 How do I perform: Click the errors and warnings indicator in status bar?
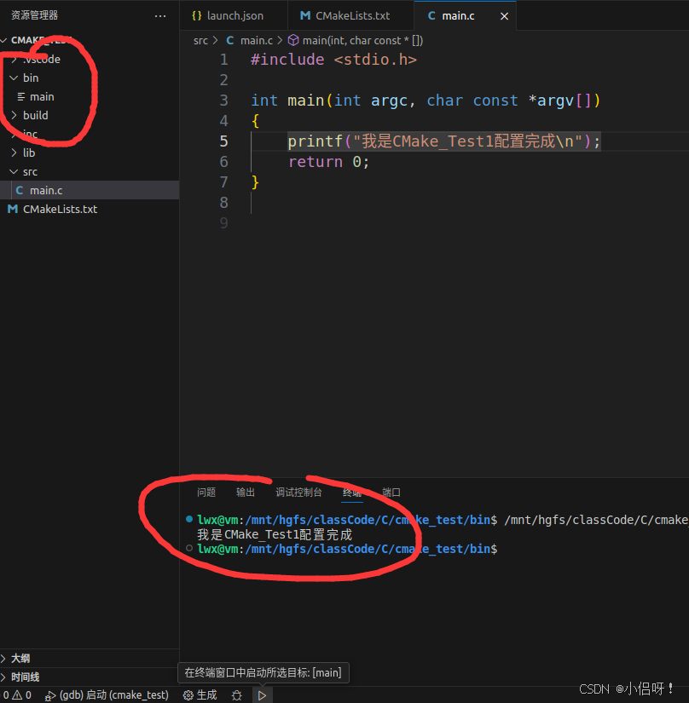coord(17,694)
